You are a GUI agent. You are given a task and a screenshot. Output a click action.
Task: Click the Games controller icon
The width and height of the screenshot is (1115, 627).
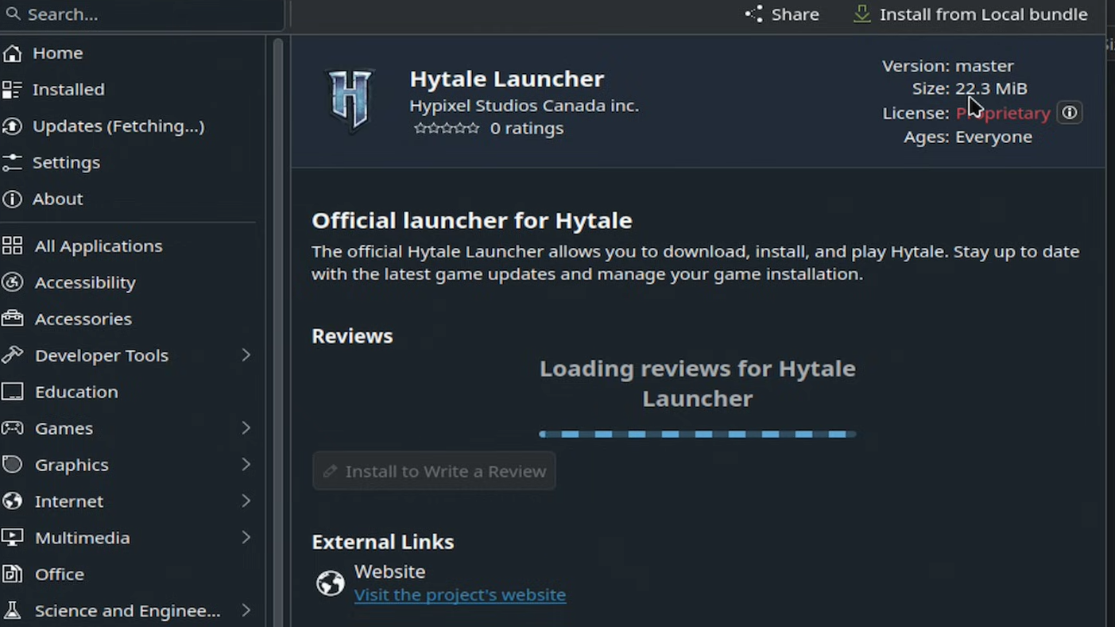pos(12,429)
